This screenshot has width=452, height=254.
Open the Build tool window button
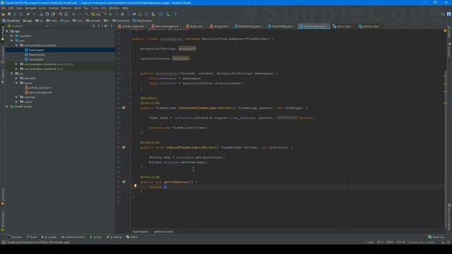click(31, 237)
